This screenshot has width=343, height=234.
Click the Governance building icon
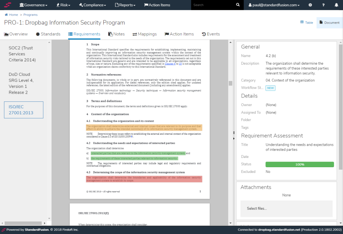click(21, 5)
